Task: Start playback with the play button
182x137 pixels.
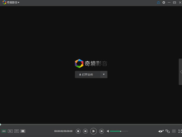Action: tap(93, 131)
